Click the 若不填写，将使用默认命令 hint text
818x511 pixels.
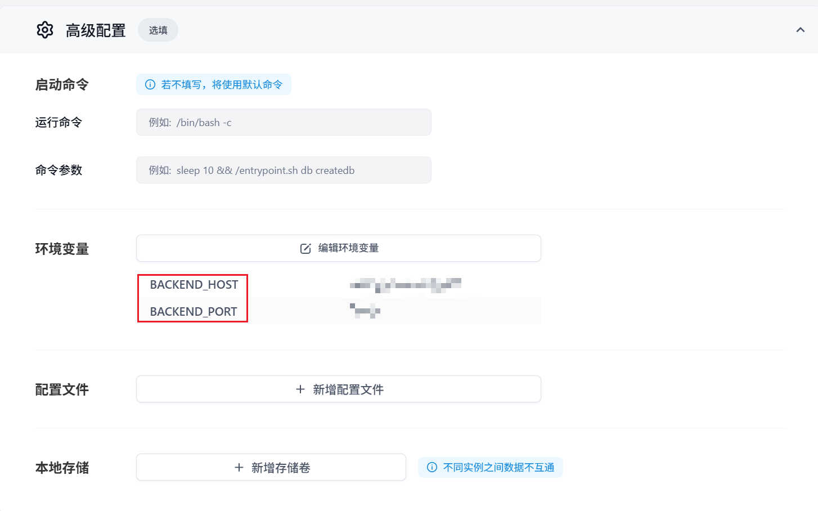pyautogui.click(x=222, y=84)
